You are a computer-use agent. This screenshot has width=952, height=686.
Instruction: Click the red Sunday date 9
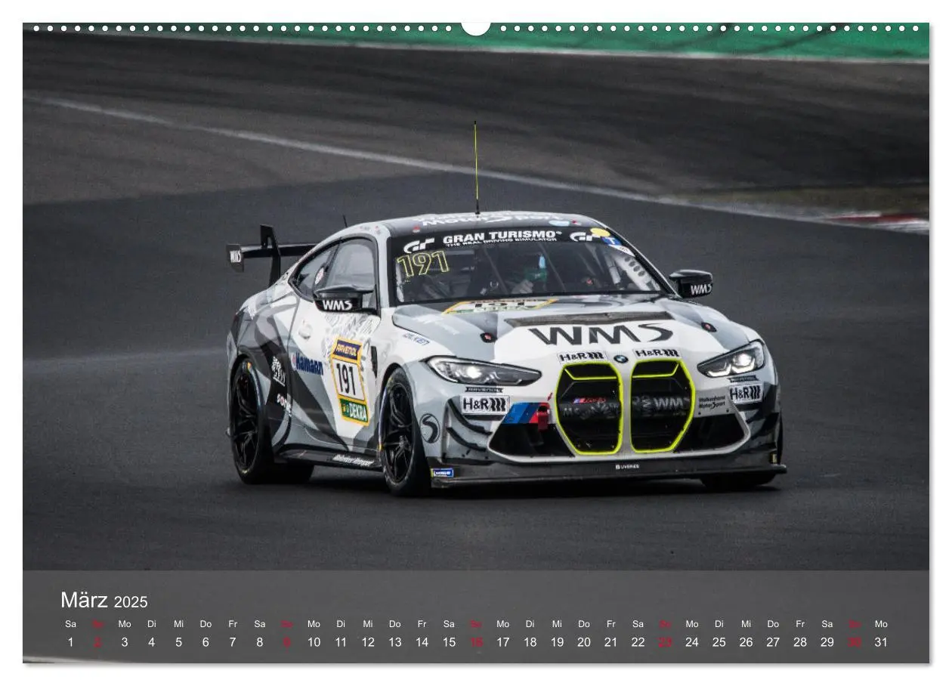286,642
